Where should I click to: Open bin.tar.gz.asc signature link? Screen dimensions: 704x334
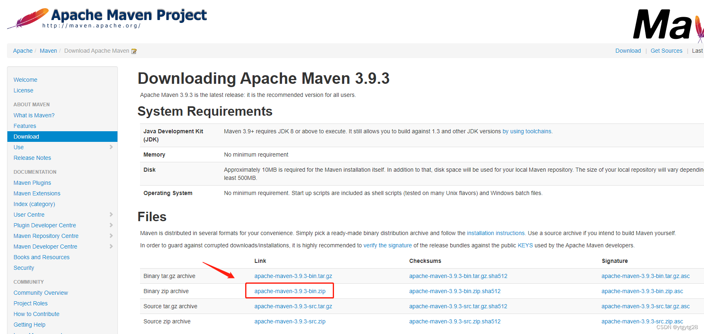tap(645, 276)
